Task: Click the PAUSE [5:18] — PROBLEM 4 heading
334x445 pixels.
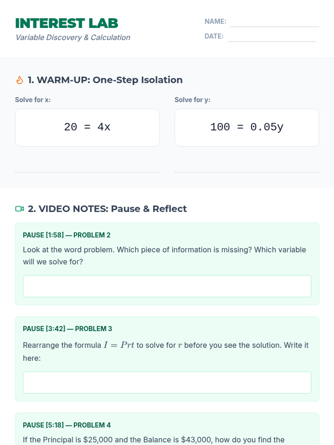Action: click(67, 425)
